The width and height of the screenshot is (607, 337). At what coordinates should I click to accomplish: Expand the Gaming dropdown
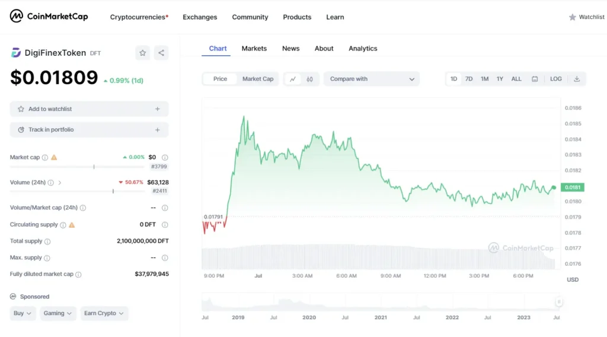(x=57, y=313)
